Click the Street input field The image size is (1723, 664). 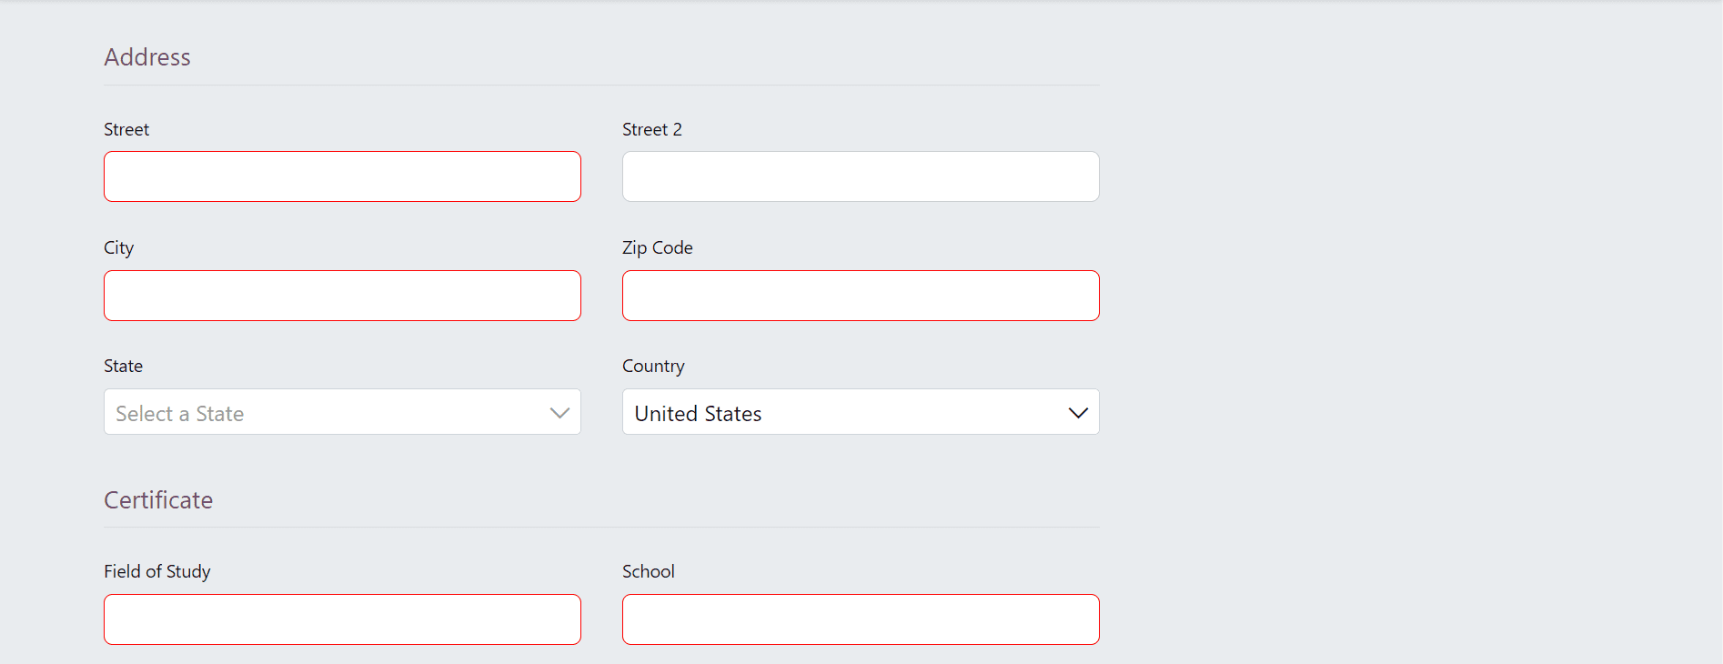click(342, 176)
